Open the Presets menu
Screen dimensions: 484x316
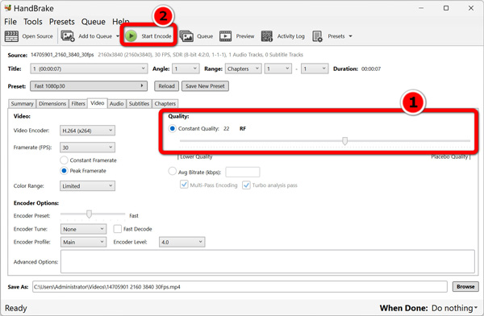point(62,22)
